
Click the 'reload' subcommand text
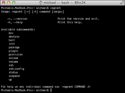13,58
